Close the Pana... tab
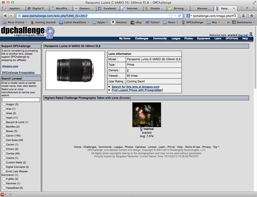Viewport: 257px width, 197px height. coord(234,8)
